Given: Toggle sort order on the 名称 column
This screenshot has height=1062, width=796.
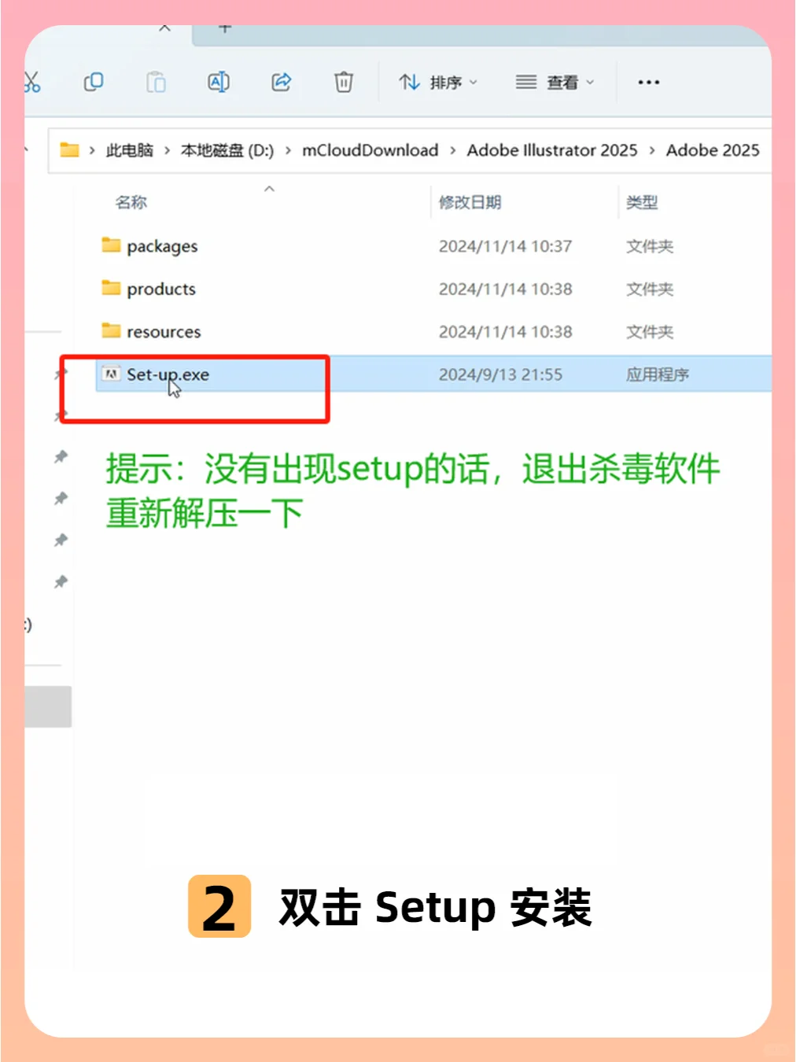Looking at the screenshot, I should click(131, 202).
